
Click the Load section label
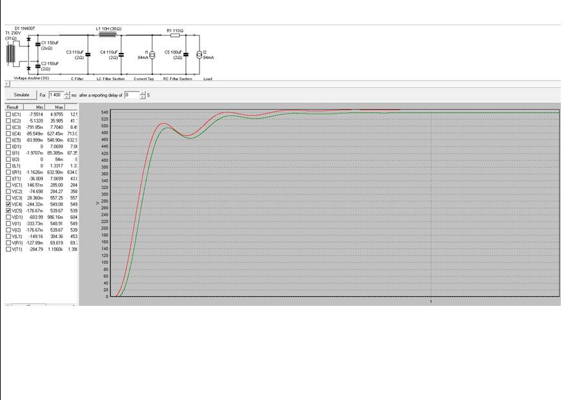(208, 79)
